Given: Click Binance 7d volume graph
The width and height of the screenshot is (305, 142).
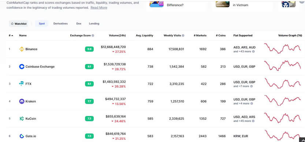Looking at the screenshot, I should (282, 48).
